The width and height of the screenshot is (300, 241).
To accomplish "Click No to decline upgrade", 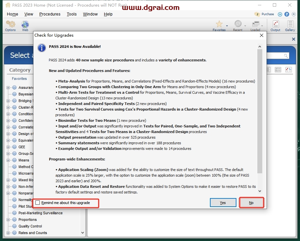I will click(251, 203).
